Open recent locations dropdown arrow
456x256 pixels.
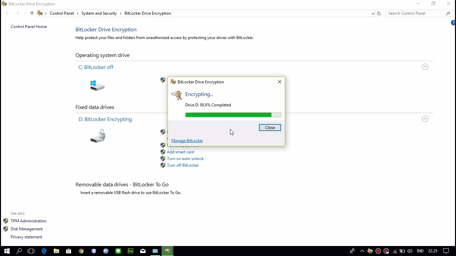point(25,13)
